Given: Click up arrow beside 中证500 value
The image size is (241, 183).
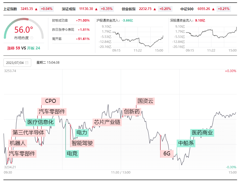Looking at the screenshot, I should click(213, 9).
